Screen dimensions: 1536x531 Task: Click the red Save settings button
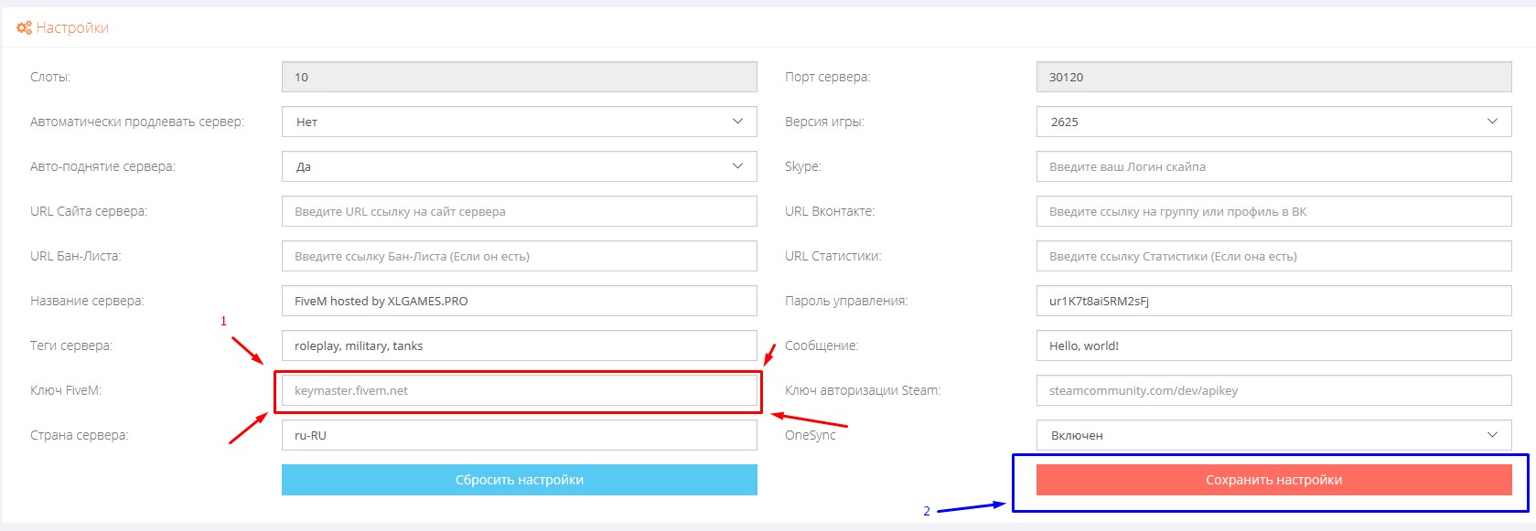click(1273, 480)
